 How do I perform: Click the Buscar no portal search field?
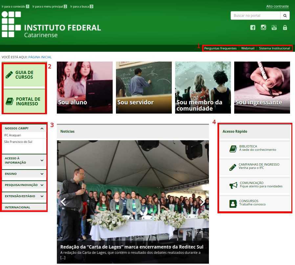click(x=255, y=15)
